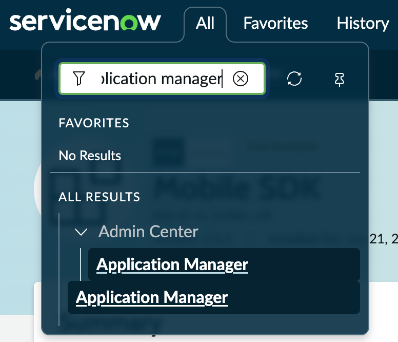Open the standalone Application Manager link
Viewport: 398px width, 342px height.
214,297
